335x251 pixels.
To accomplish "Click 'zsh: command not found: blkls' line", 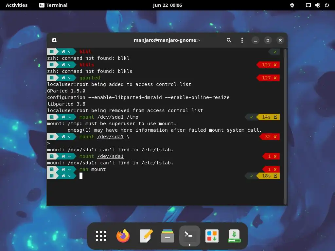I will point(90,71).
